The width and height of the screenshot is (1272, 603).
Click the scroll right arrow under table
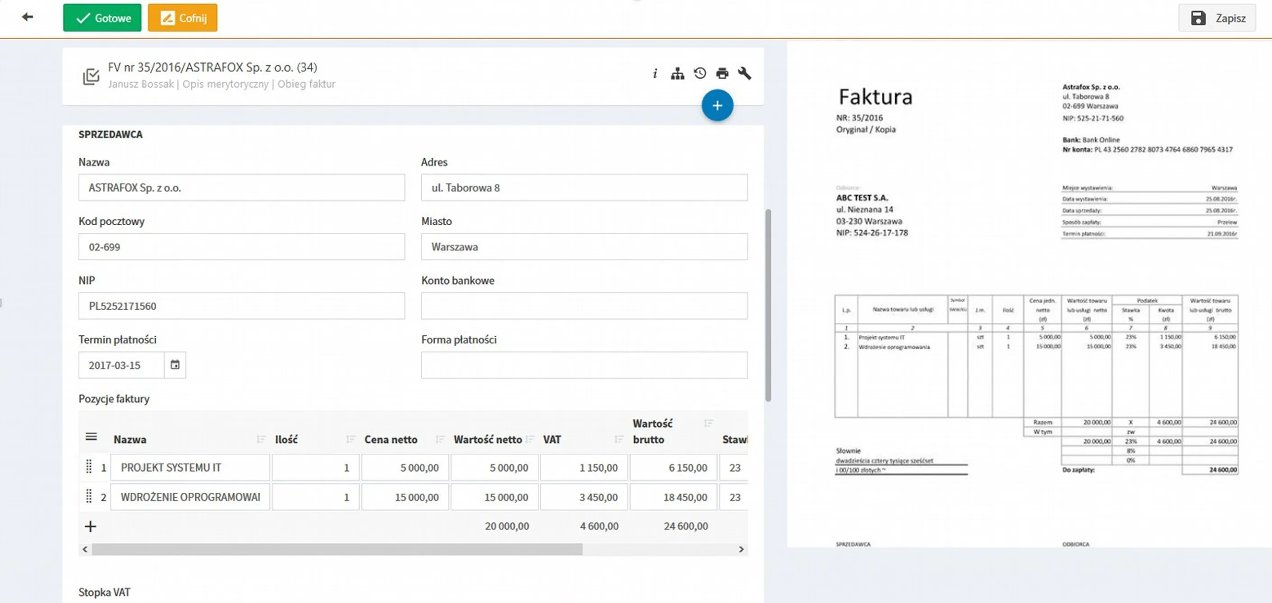(x=741, y=549)
